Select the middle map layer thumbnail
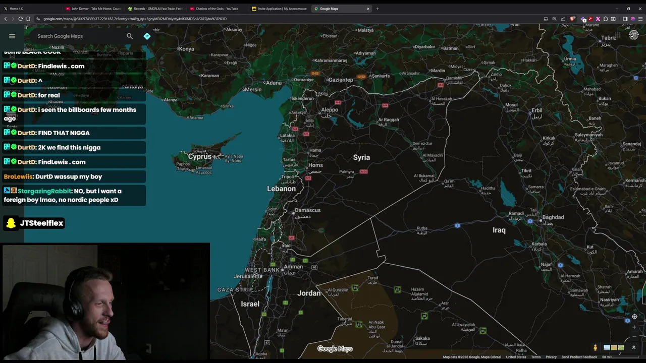The height and width of the screenshot is (363, 646). tap(614, 347)
